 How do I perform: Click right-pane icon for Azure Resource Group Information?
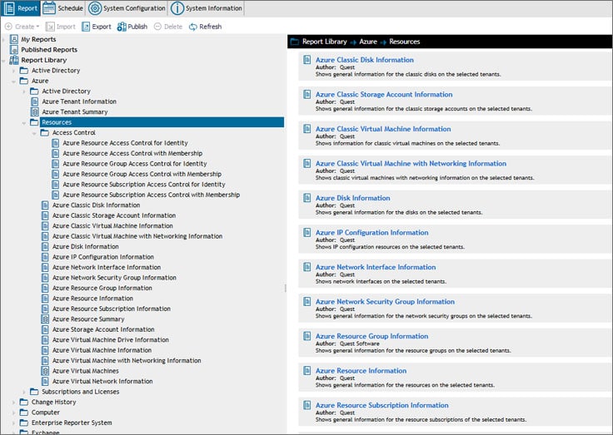pyautogui.click(x=307, y=336)
